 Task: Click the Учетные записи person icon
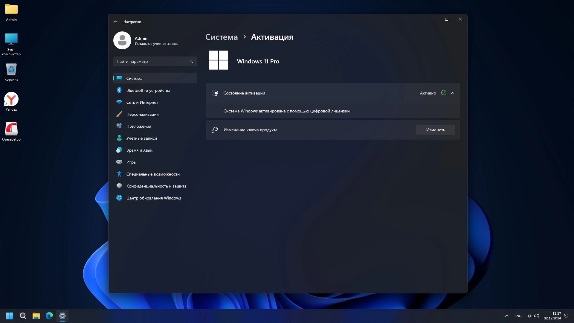click(119, 138)
